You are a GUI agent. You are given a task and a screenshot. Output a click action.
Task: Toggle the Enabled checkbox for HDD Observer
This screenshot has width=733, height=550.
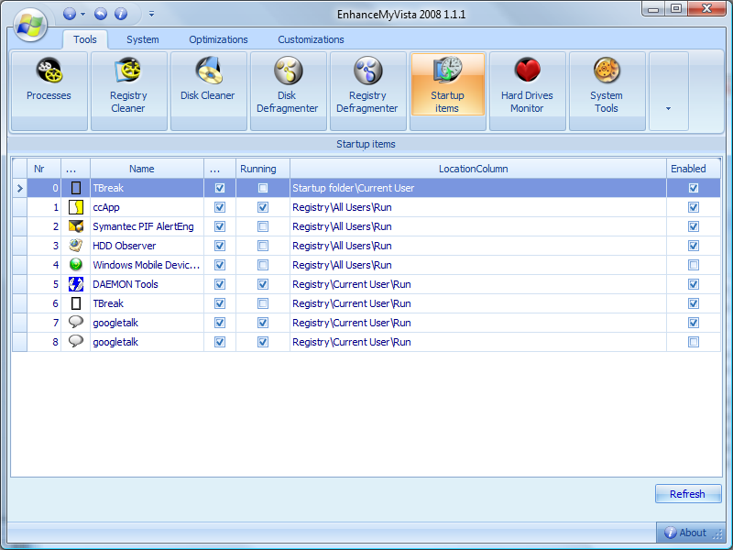[694, 246]
